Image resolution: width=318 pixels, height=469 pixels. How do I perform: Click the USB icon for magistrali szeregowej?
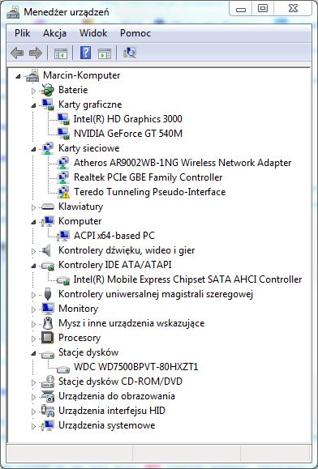click(48, 294)
